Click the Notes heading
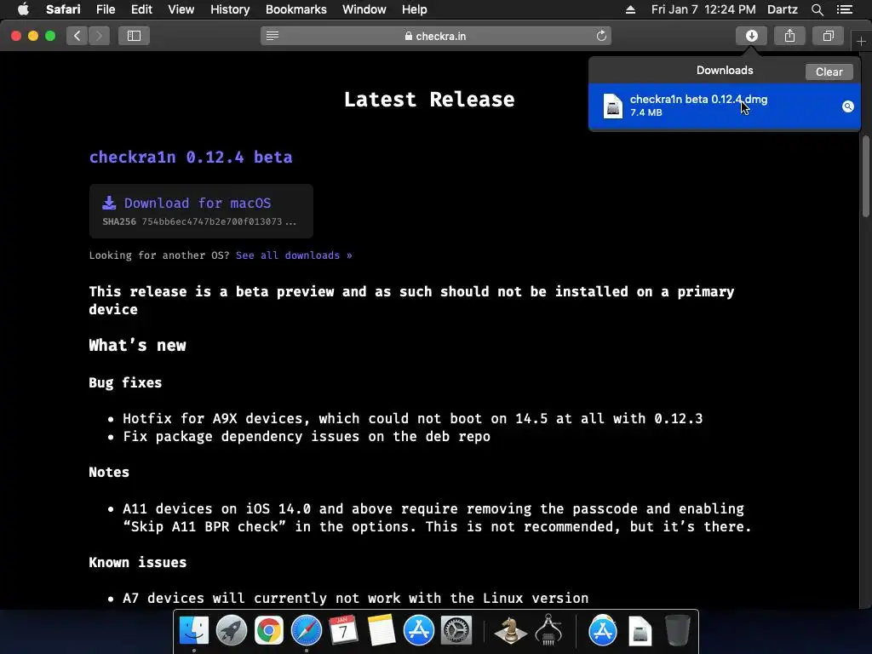The image size is (872, 654). (x=109, y=472)
